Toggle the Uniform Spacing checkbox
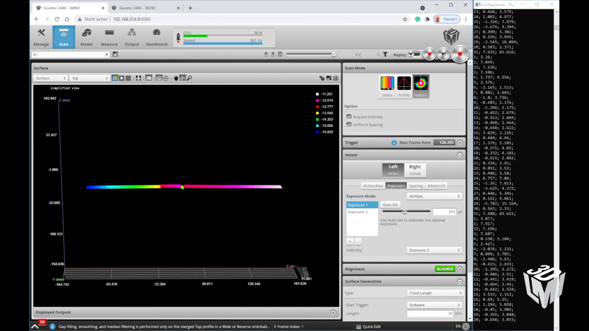The image size is (589, 331). tap(349, 124)
